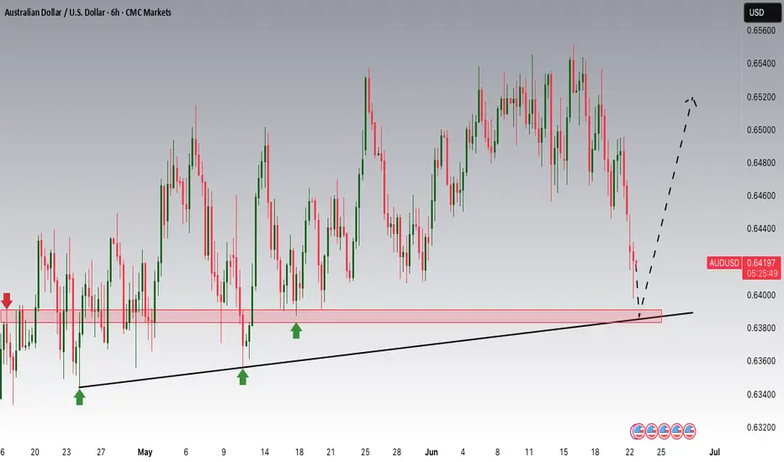Click the 0.65000 price axis label
The width and height of the screenshot is (784, 462).
tap(761, 130)
